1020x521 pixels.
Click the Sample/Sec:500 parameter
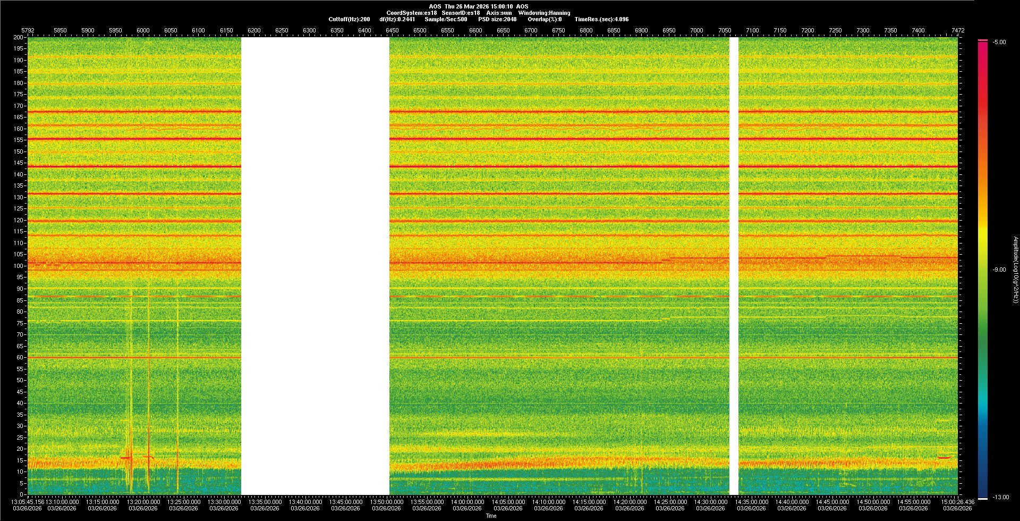446,19
